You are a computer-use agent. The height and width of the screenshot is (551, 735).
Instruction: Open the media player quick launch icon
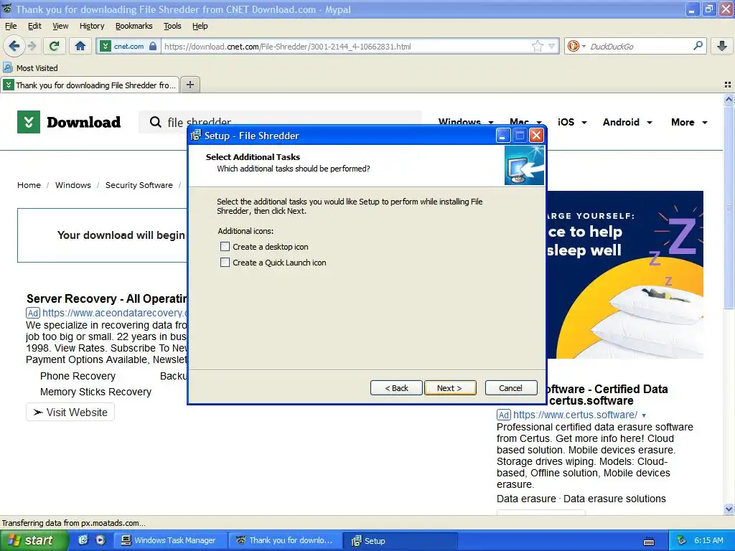coord(100,540)
